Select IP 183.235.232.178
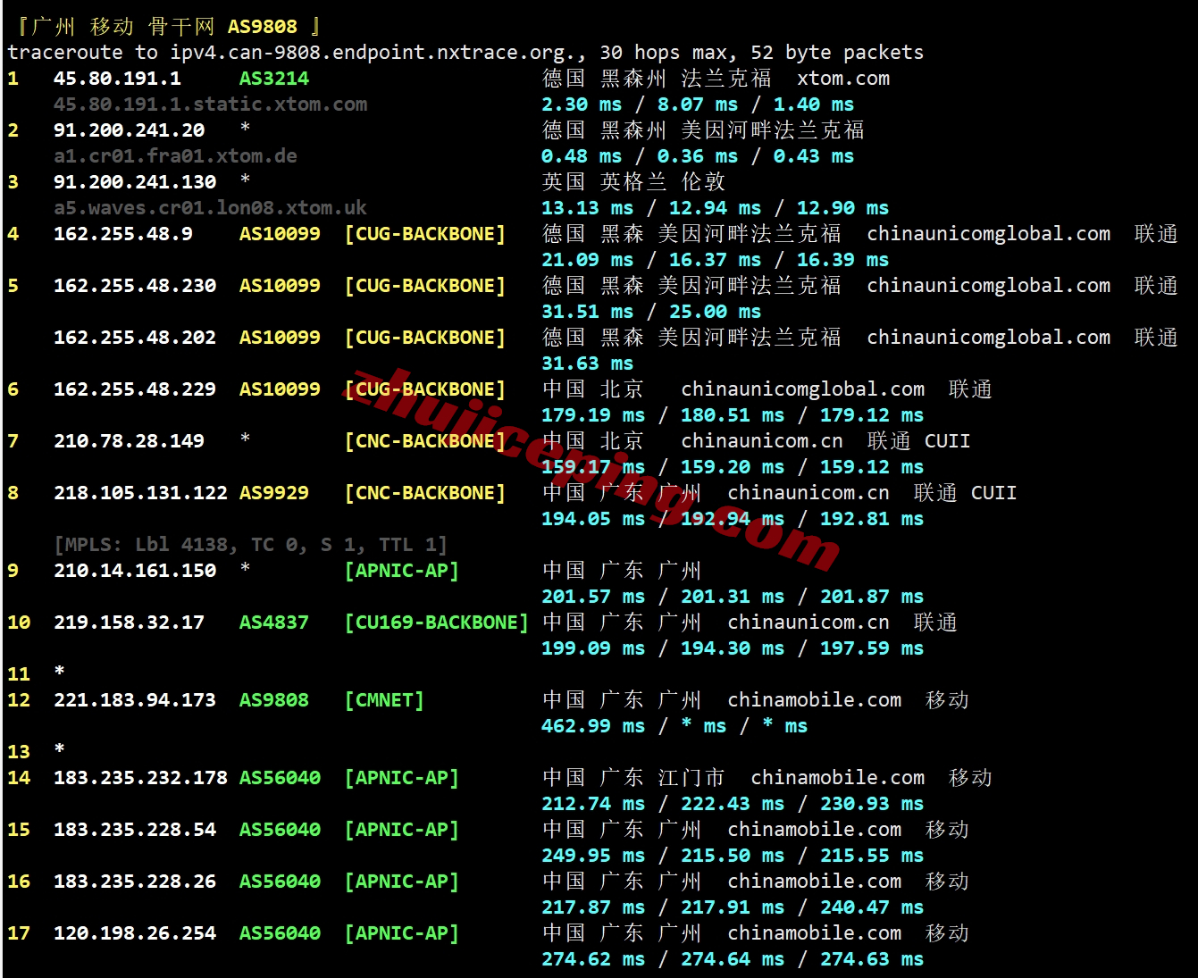 tap(141, 778)
